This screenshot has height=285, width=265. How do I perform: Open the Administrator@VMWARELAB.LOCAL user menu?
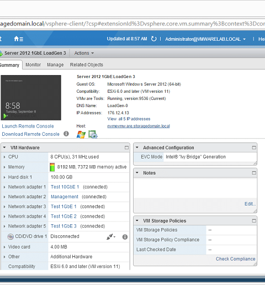205,39
